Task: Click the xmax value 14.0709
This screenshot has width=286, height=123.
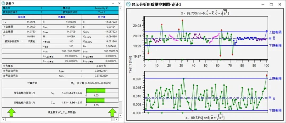Action: click(71, 32)
